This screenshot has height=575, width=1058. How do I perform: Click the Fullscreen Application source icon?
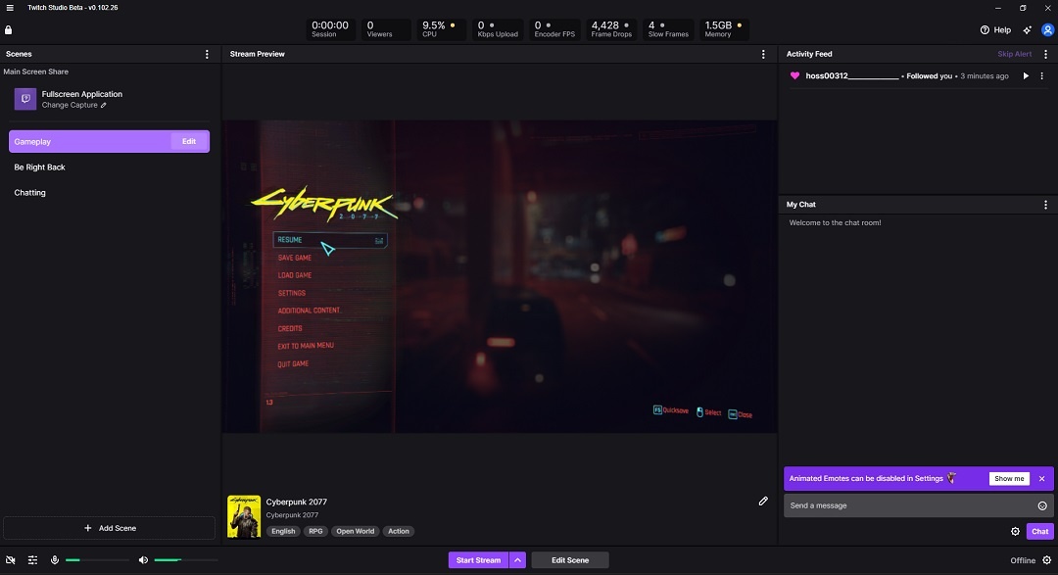25,99
